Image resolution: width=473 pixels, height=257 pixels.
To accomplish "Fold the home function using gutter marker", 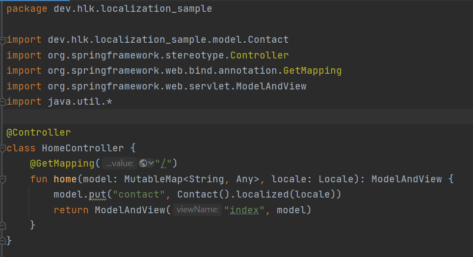I will coord(3,179).
